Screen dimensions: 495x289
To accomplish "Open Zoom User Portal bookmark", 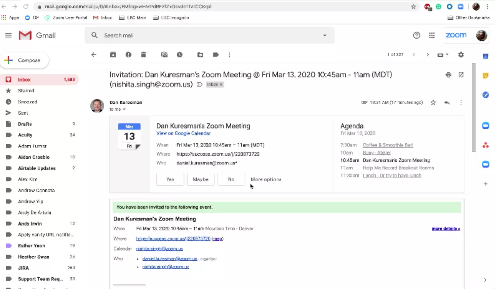I will coord(66,17).
